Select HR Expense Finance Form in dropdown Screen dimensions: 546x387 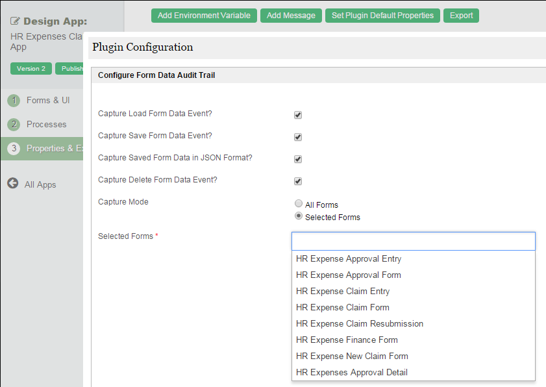pos(347,340)
